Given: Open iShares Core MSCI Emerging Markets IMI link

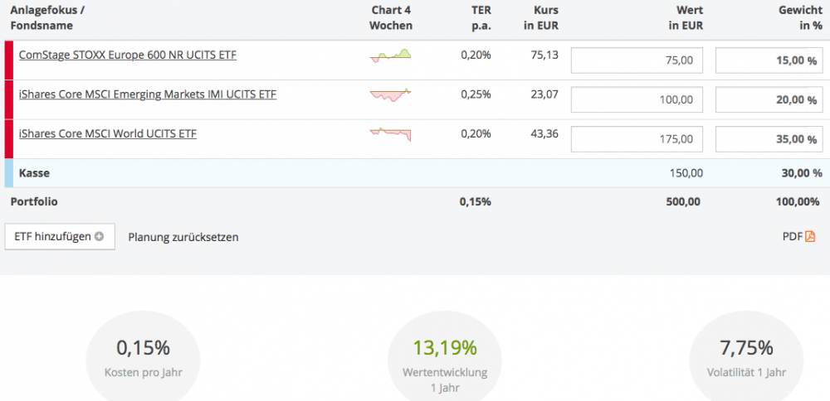Looking at the screenshot, I should click(x=148, y=94).
